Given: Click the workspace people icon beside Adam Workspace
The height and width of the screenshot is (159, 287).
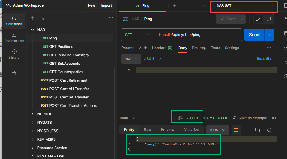Looking at the screenshot, I should coord(8,5).
